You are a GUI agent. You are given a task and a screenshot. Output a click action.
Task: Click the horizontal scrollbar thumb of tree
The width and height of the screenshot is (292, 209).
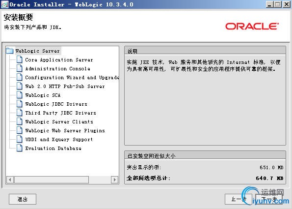click(52, 179)
